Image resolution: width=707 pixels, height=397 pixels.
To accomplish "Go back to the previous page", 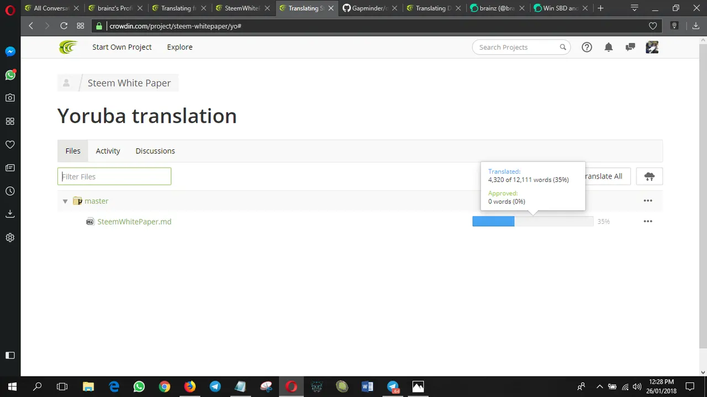I will pos(31,26).
